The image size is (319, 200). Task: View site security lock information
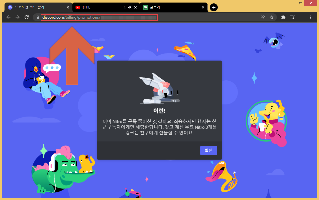pyautogui.click(x=38, y=17)
